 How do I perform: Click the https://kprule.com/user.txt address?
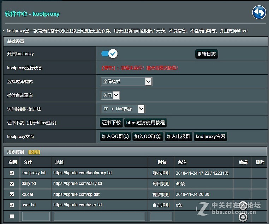(x=78, y=205)
